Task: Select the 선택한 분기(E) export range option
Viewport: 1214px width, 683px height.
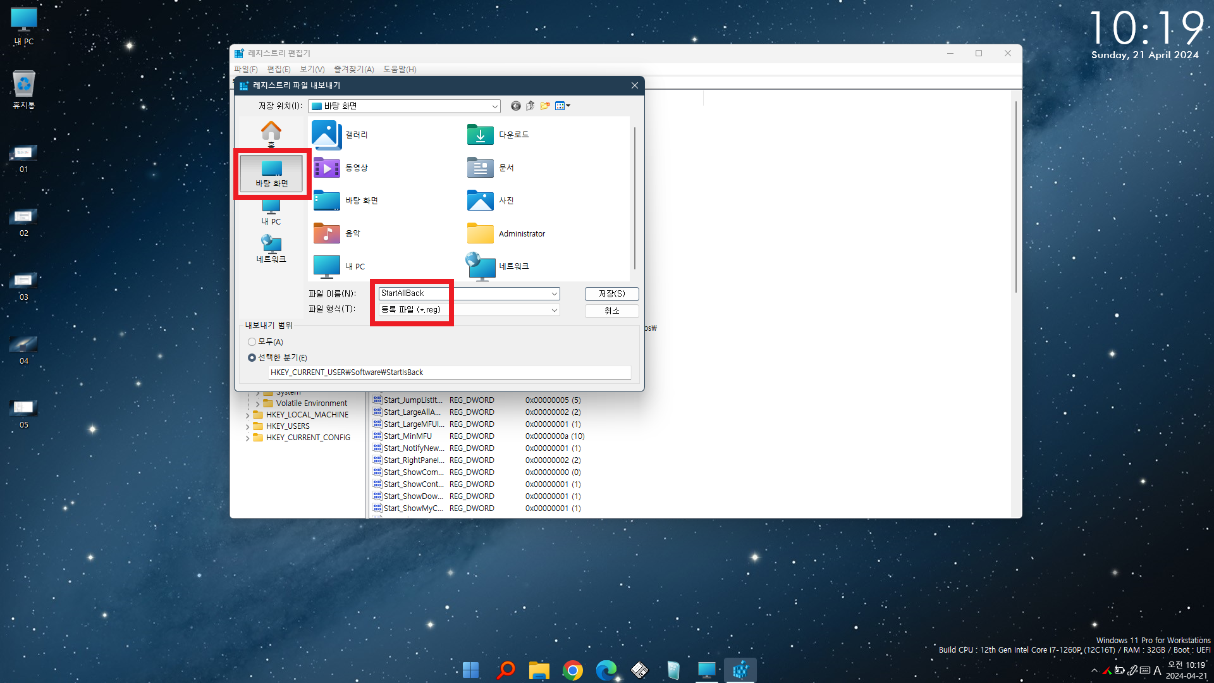Action: click(278, 358)
